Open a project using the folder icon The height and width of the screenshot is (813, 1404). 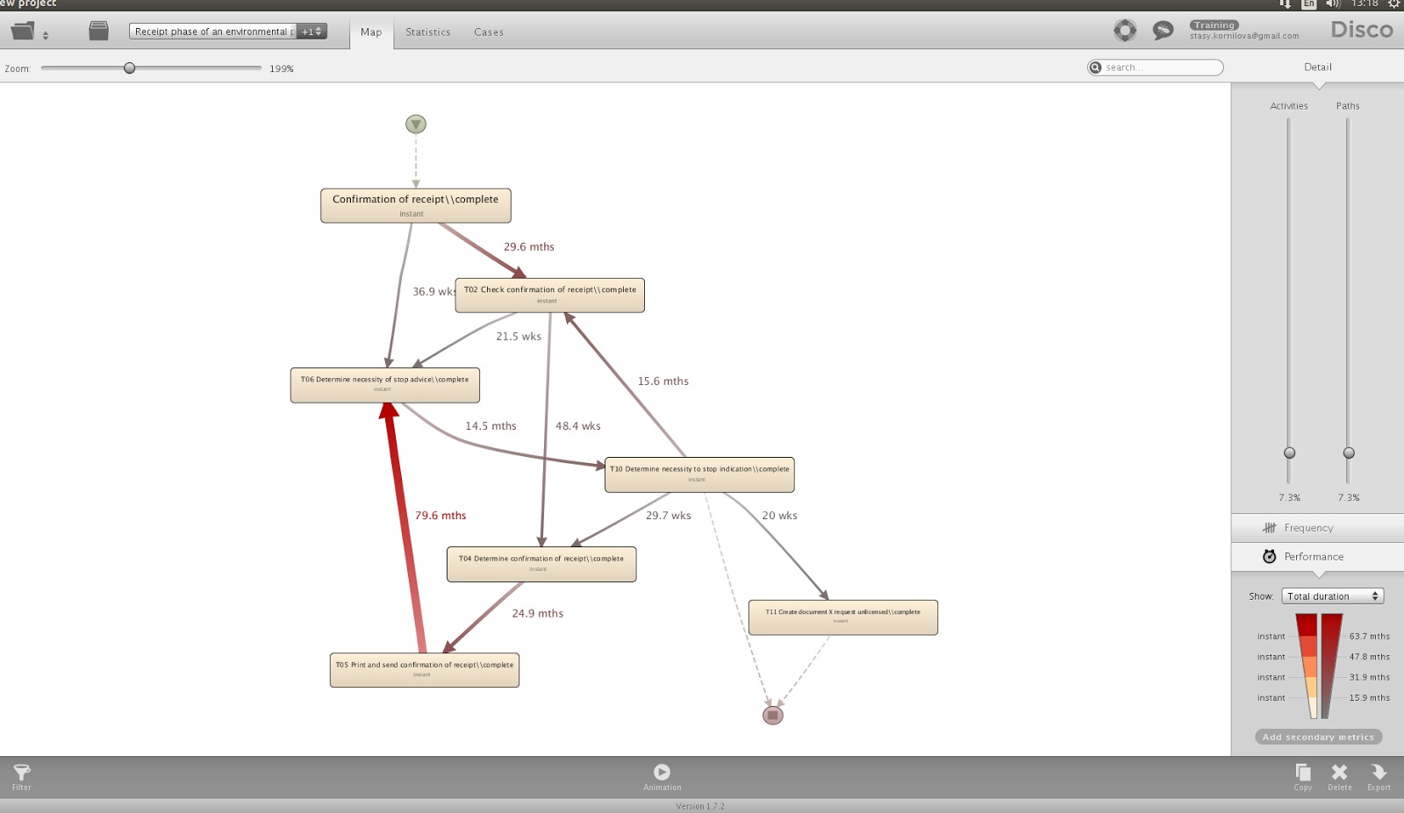tap(23, 30)
